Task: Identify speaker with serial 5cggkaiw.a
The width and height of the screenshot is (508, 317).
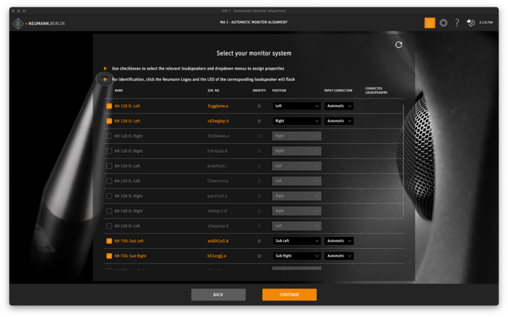Action: [259, 106]
